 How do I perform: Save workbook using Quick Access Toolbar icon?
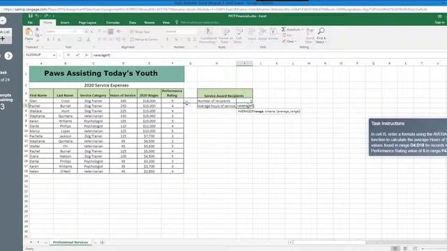tap(31, 16)
